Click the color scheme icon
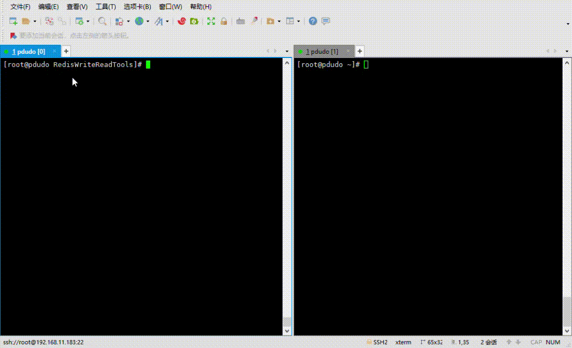572x348 pixels. tap(119, 21)
